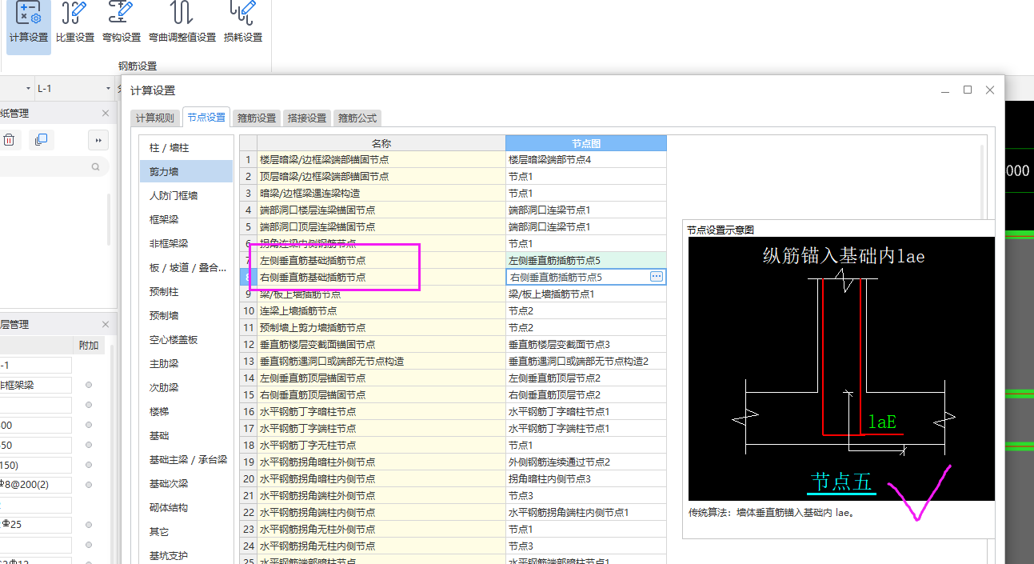
Task: Select 剪力墙 category
Action: [x=186, y=171]
